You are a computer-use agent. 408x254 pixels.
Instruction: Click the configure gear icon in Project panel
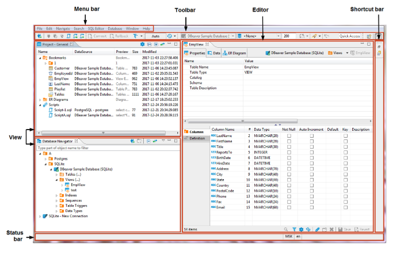click(142, 44)
